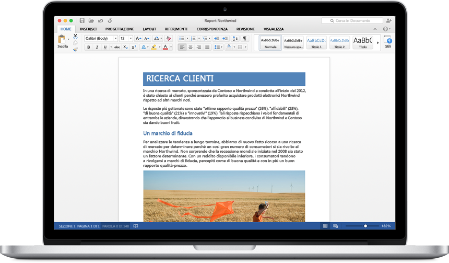
Task: Increase font size with A up arrow
Action: click(x=138, y=39)
